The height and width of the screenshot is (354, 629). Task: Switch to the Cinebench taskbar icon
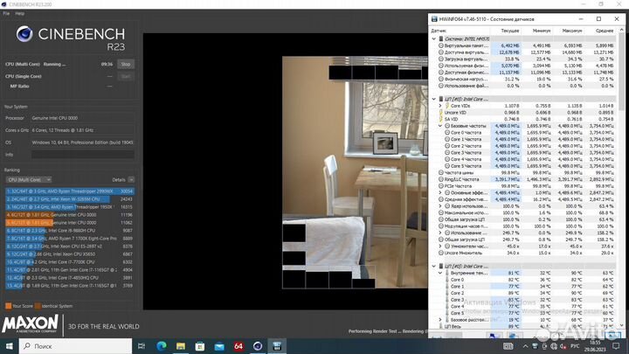point(258,346)
